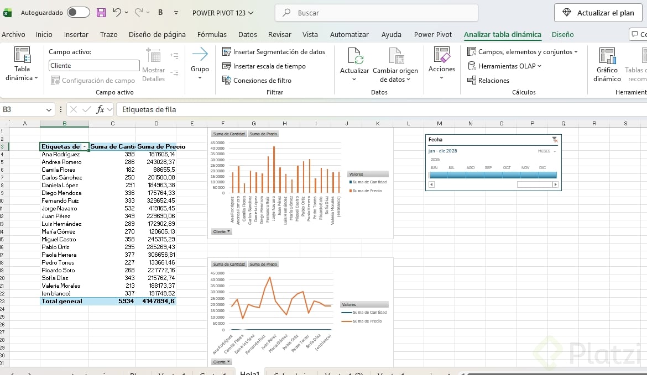Image resolution: width=647 pixels, height=375 pixels.
Task: Click the Configuración de campo button
Action: (93, 81)
